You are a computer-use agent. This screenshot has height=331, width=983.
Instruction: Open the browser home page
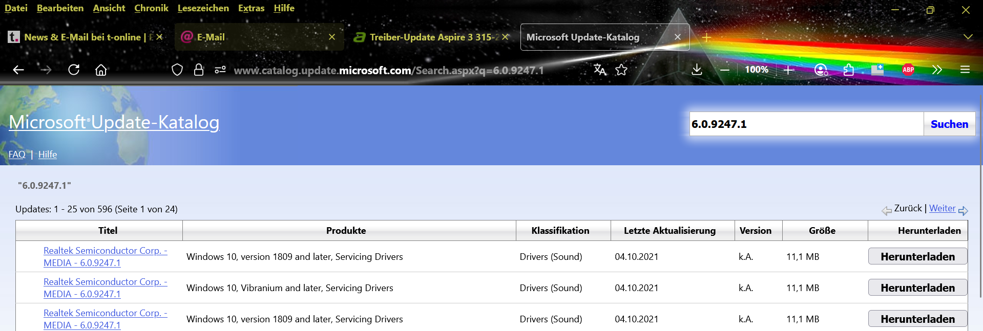(101, 70)
